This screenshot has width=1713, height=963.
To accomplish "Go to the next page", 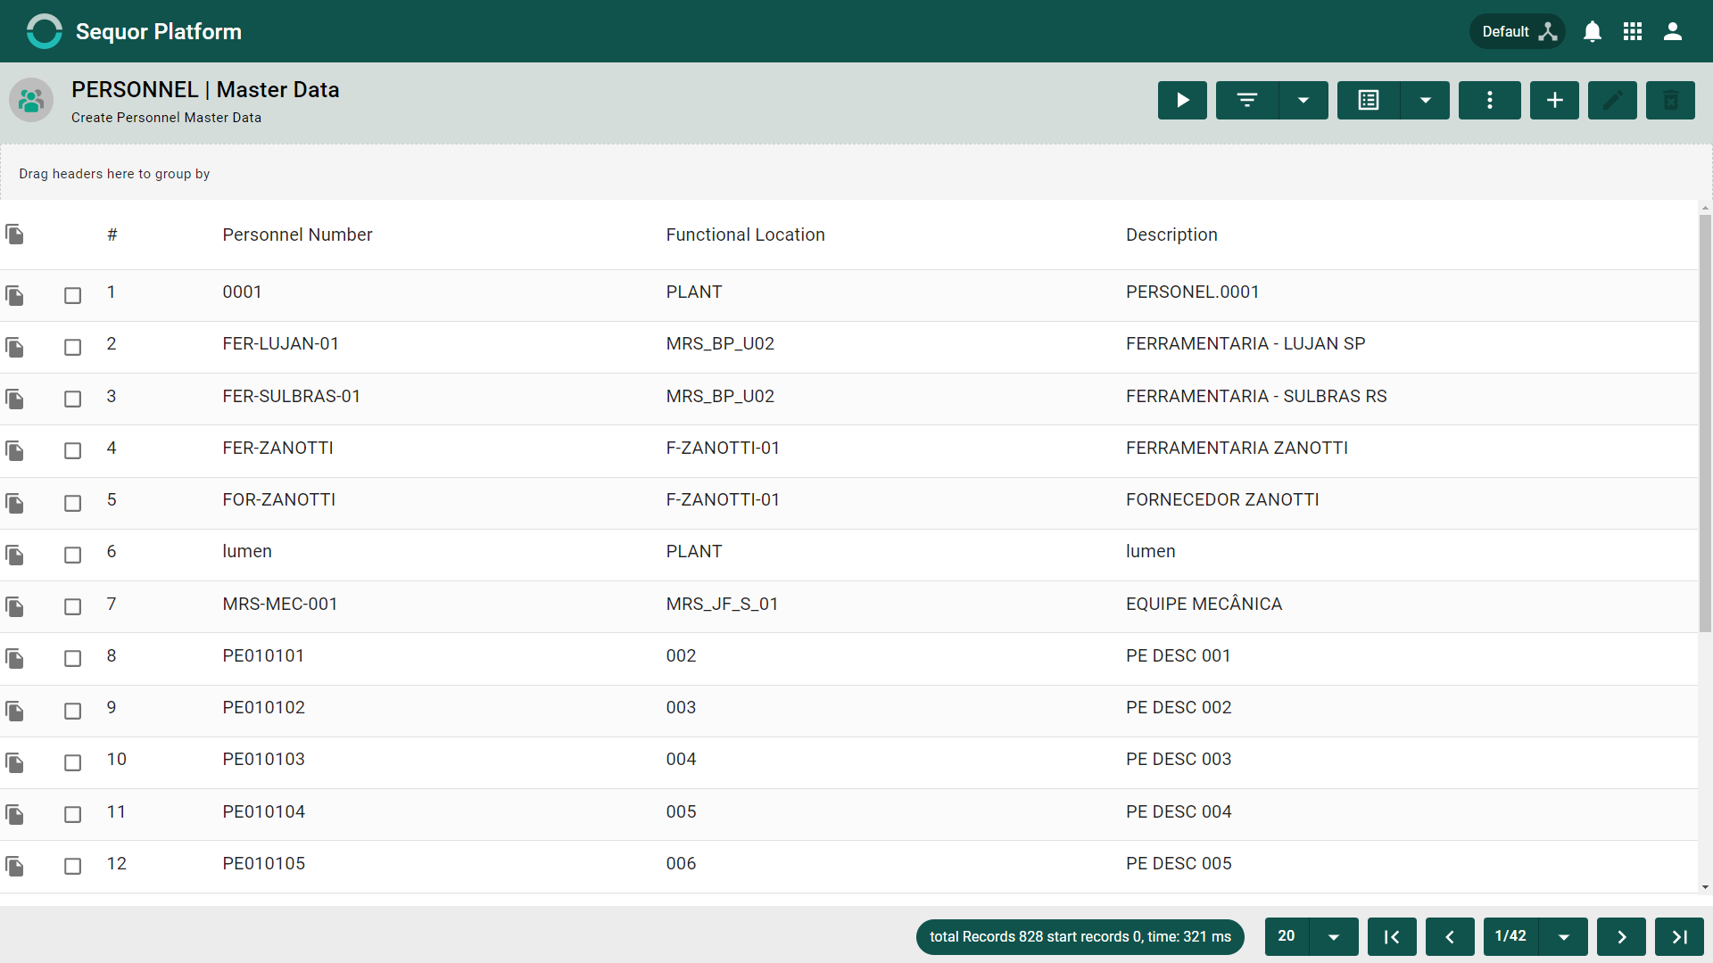I will 1621,936.
